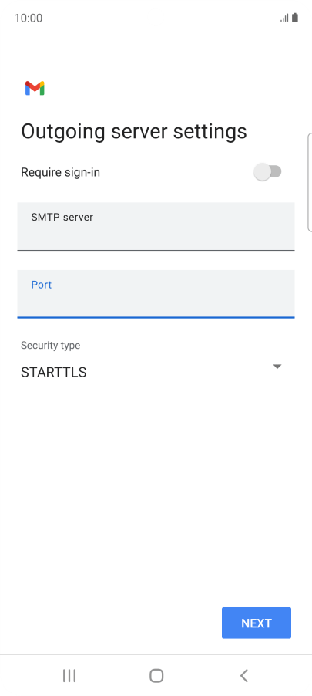Screen dimensions: 312x696
Task: Tap the signal strength icon
Action: (x=284, y=19)
